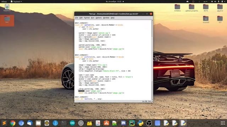Click the Activities button in top bar

4,1
